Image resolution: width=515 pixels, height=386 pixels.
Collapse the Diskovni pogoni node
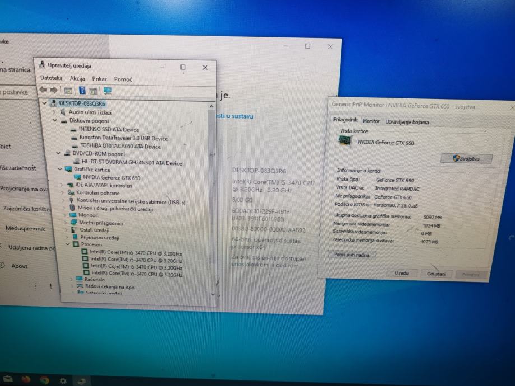55,121
